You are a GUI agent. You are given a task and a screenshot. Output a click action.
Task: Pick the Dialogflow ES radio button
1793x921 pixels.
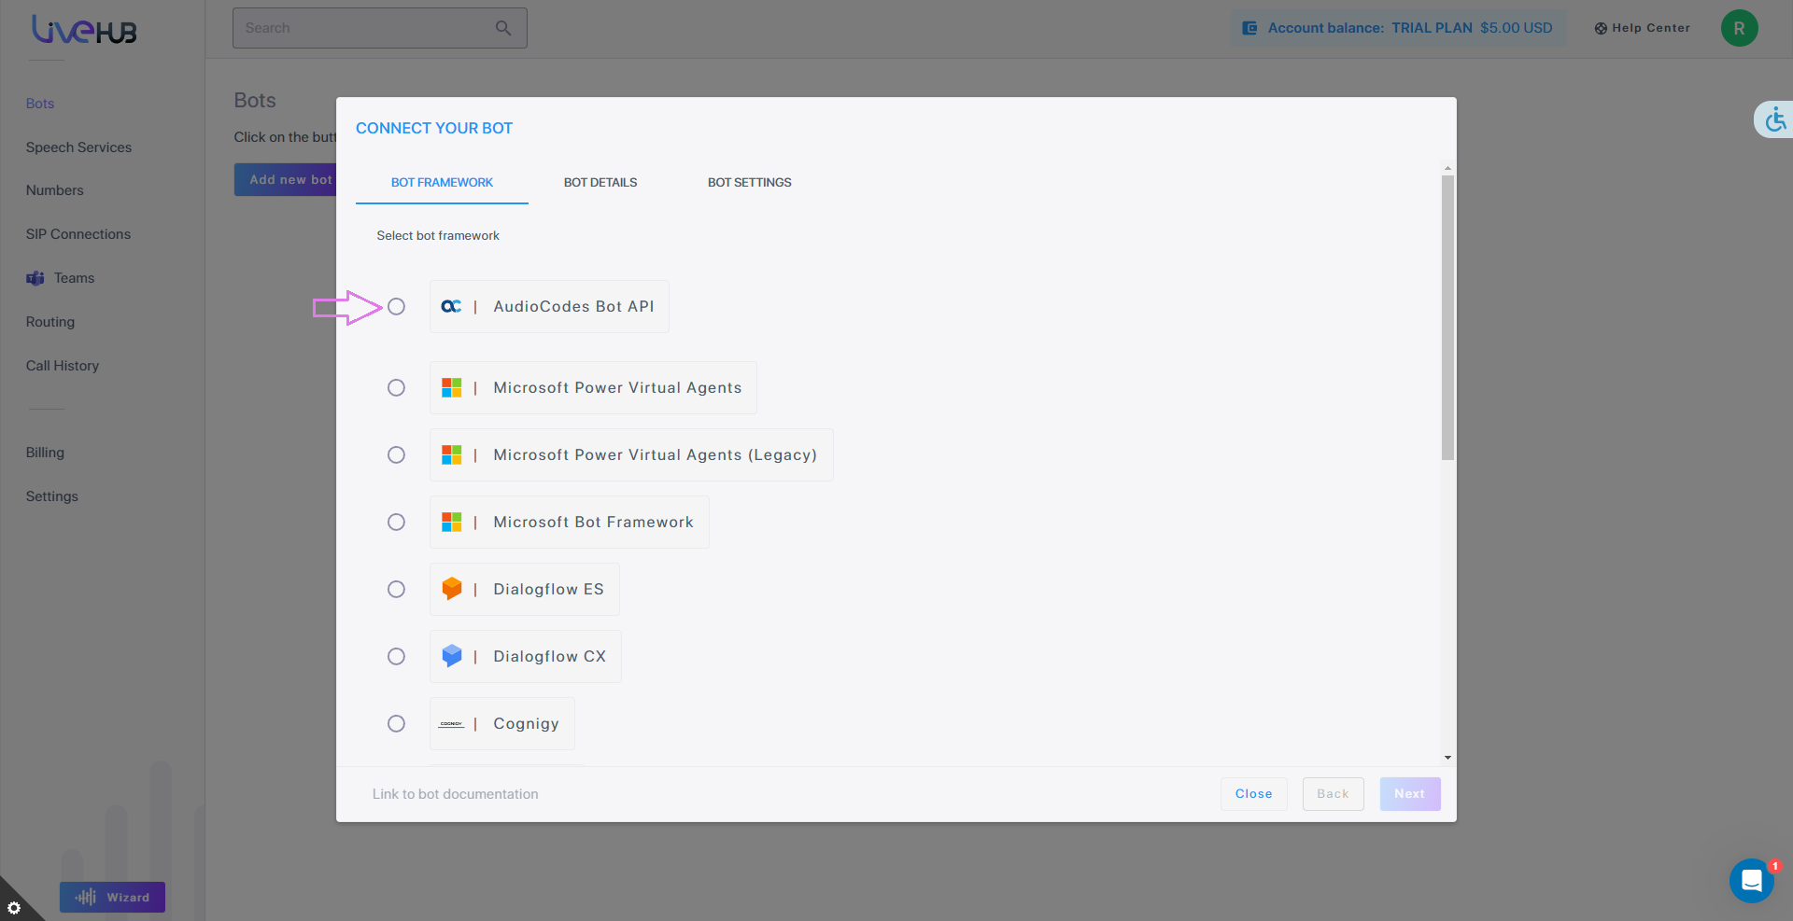click(396, 589)
